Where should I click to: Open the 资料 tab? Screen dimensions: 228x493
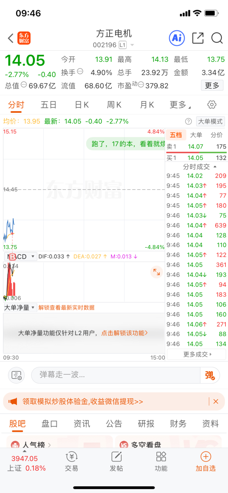pyautogui.click(x=211, y=424)
